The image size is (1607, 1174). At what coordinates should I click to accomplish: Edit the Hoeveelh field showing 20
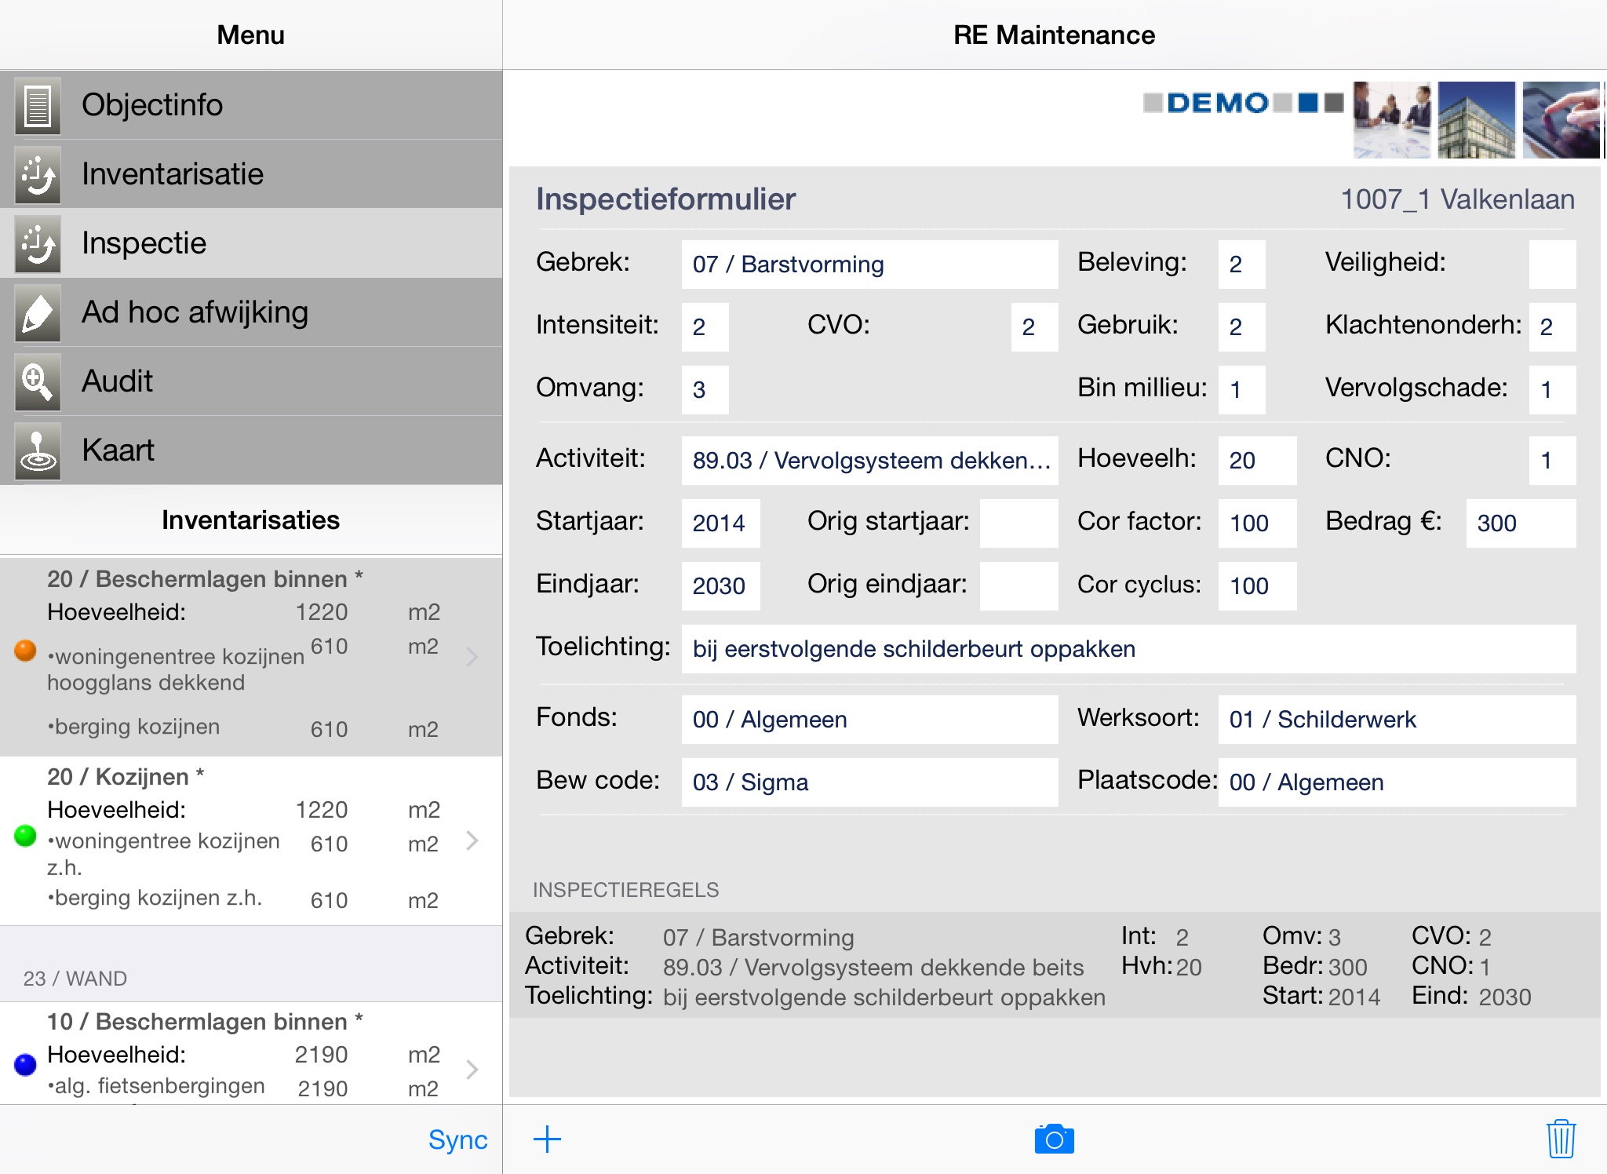pos(1257,461)
